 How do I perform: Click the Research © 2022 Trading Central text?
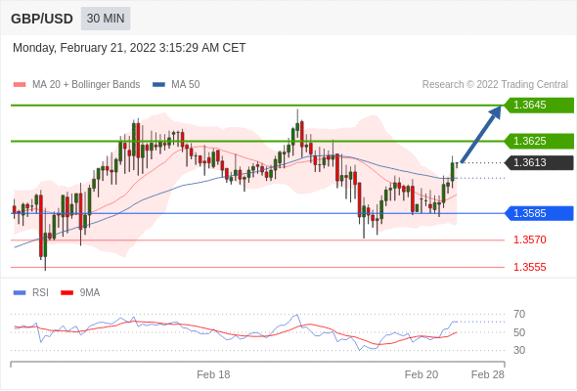click(495, 85)
